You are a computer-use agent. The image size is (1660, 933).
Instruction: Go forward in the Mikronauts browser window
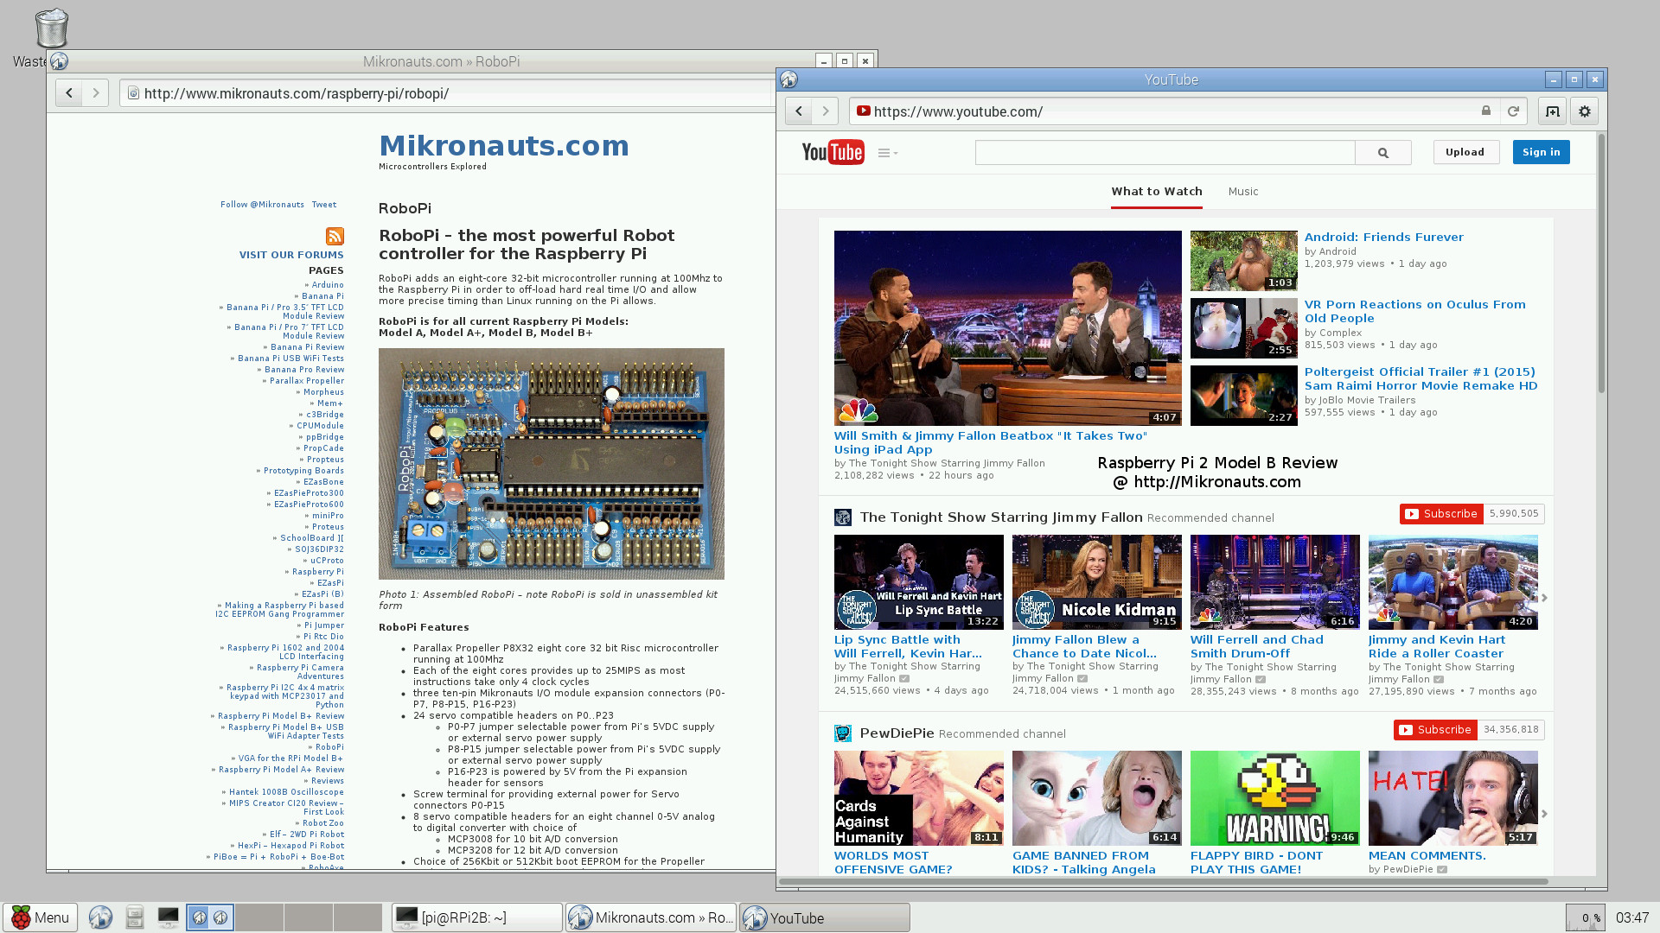point(96,92)
